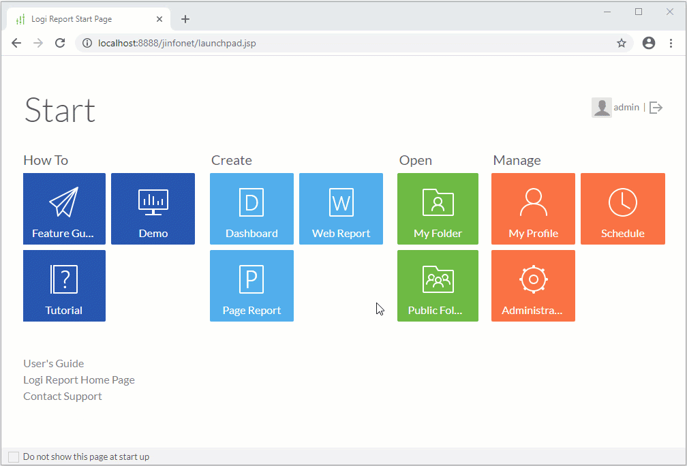
Task: Launch the Demo tile
Action: (x=153, y=208)
